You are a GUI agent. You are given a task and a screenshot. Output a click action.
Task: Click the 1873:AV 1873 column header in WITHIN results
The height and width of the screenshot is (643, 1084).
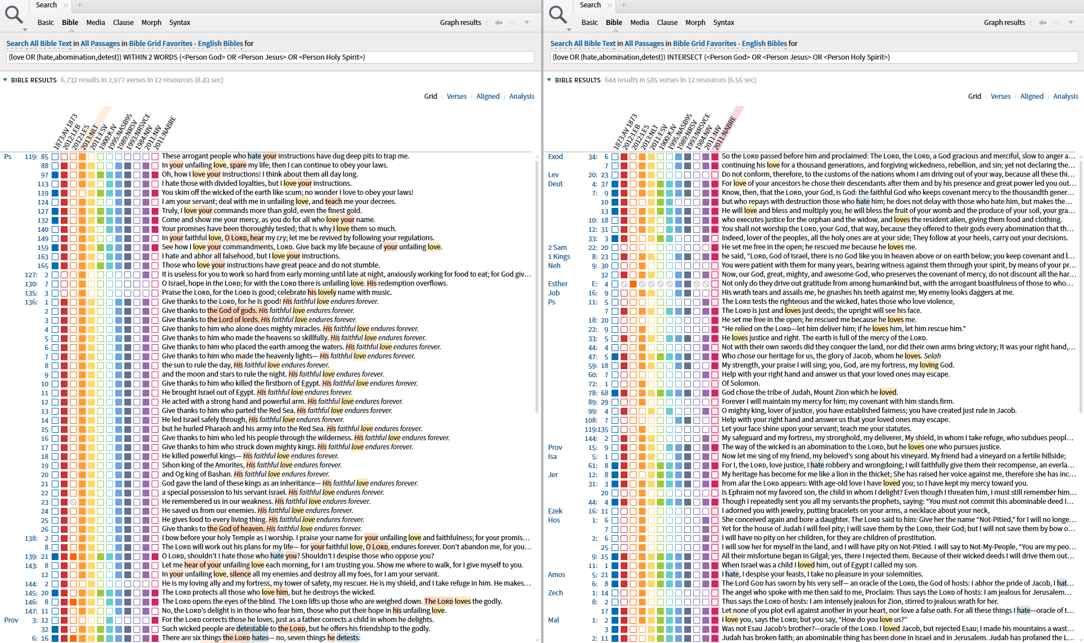[x=64, y=131]
